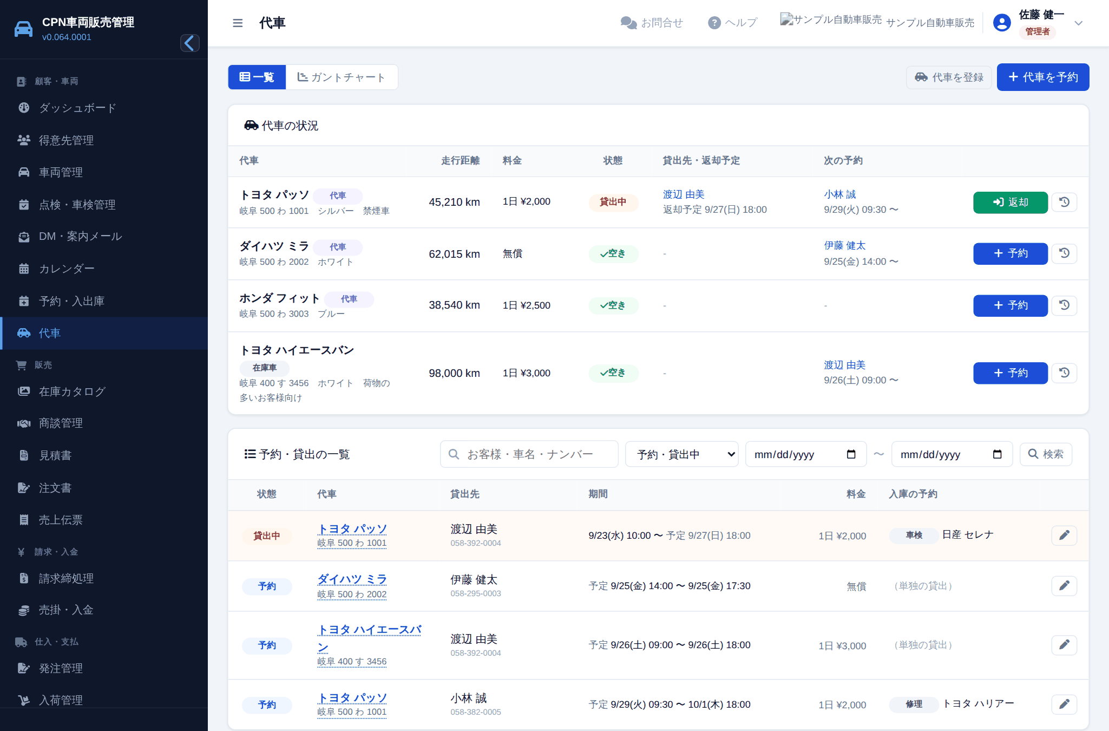Open ダッシュボード in the sidebar
1109x731 pixels.
point(104,108)
